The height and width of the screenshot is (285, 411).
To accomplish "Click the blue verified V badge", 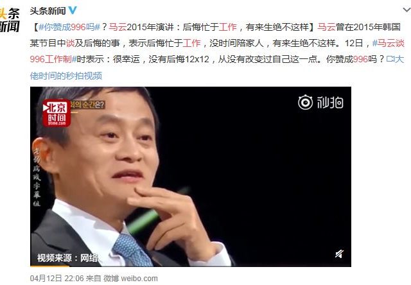I will tap(73, 10).
